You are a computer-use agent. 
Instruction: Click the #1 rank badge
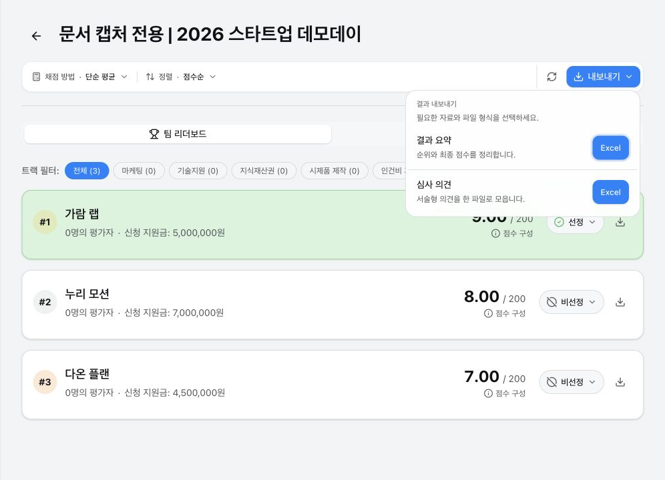pos(45,222)
